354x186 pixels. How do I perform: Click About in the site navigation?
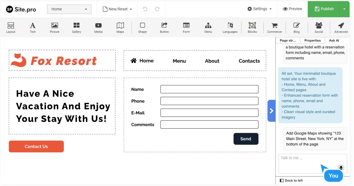pyautogui.click(x=212, y=61)
